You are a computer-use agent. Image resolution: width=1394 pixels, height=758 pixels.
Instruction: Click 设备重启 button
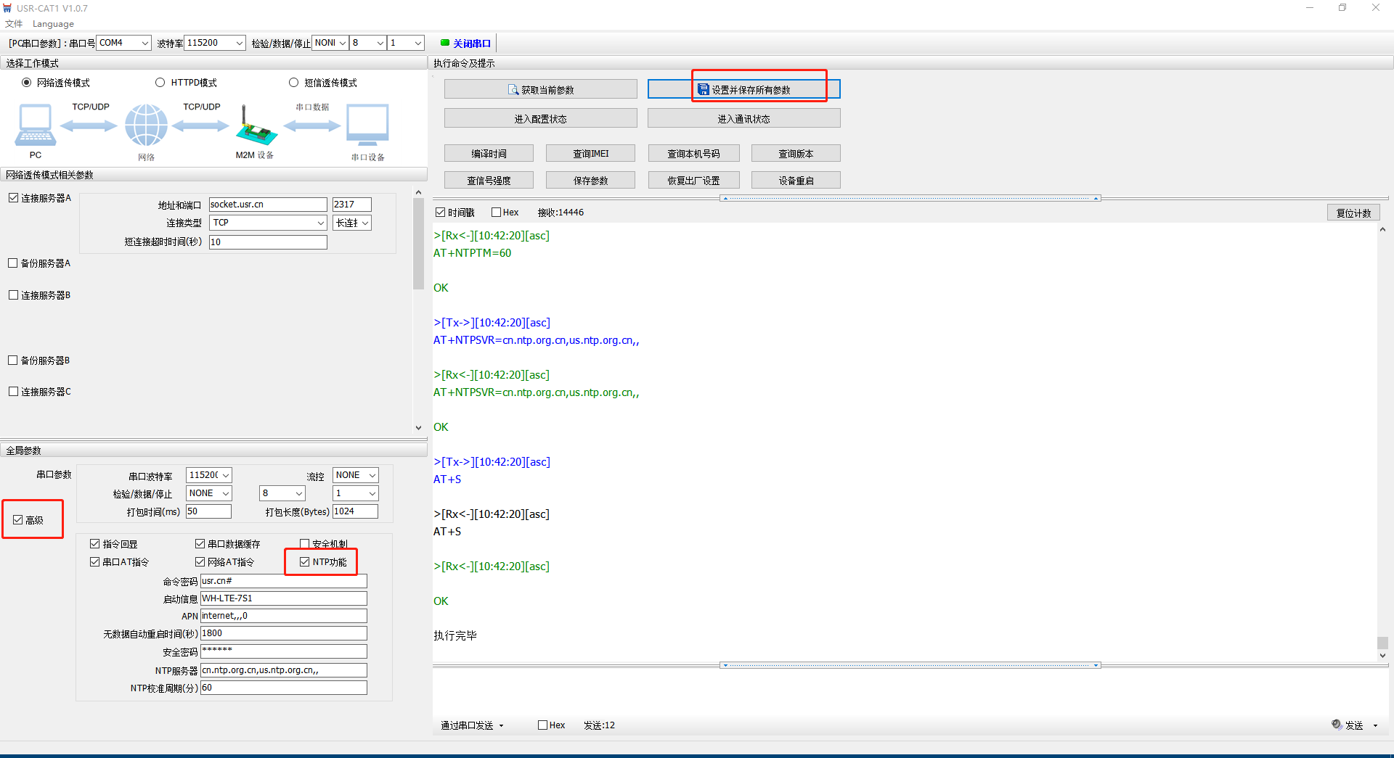(796, 180)
